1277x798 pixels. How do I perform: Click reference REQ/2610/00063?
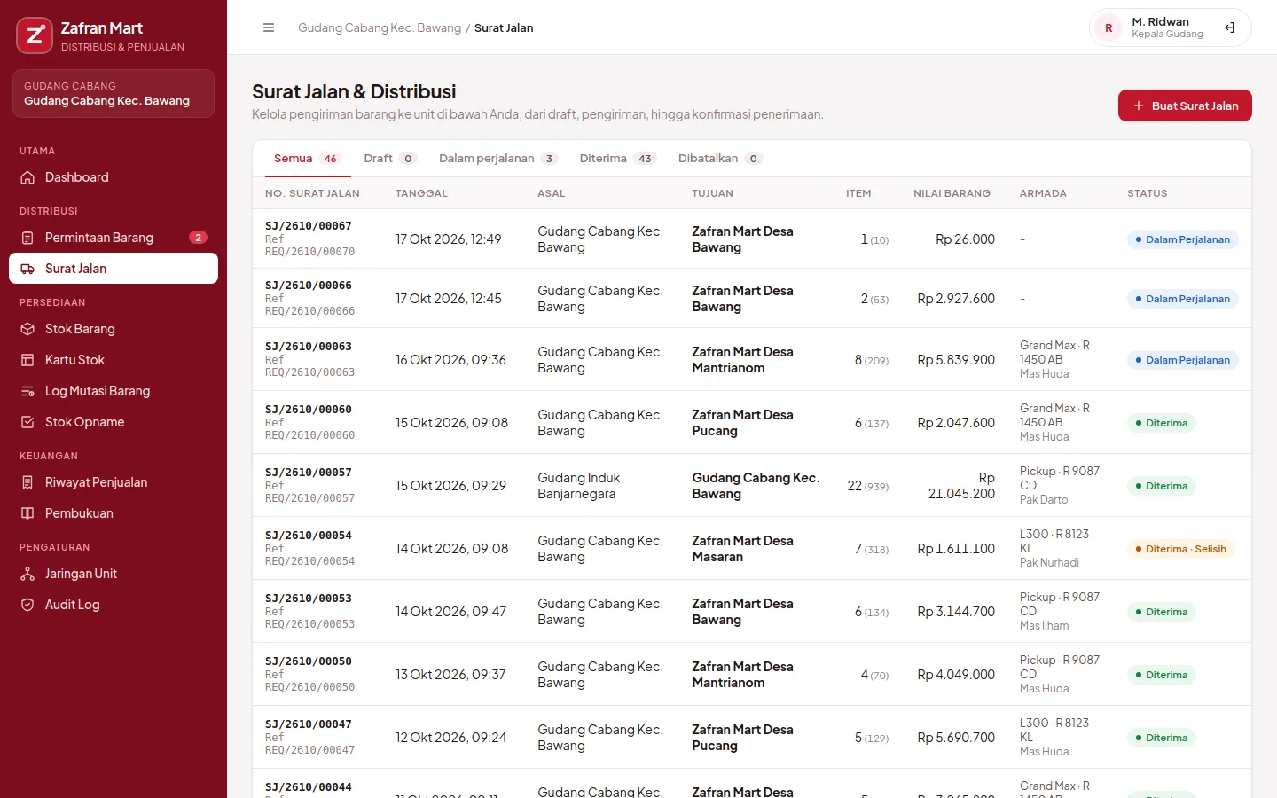pos(309,372)
